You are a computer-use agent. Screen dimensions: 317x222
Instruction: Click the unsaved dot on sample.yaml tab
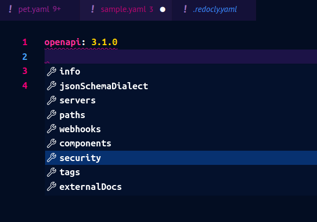tap(163, 9)
